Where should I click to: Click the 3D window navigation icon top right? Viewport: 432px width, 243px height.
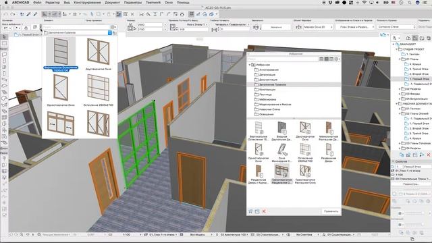click(383, 34)
